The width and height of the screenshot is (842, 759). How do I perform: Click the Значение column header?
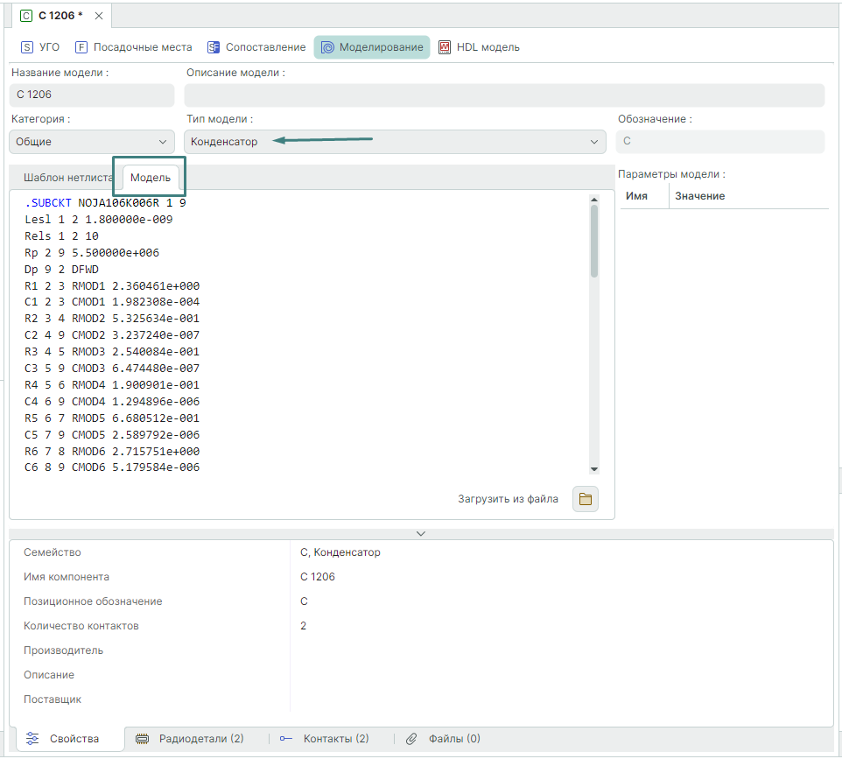(x=700, y=196)
